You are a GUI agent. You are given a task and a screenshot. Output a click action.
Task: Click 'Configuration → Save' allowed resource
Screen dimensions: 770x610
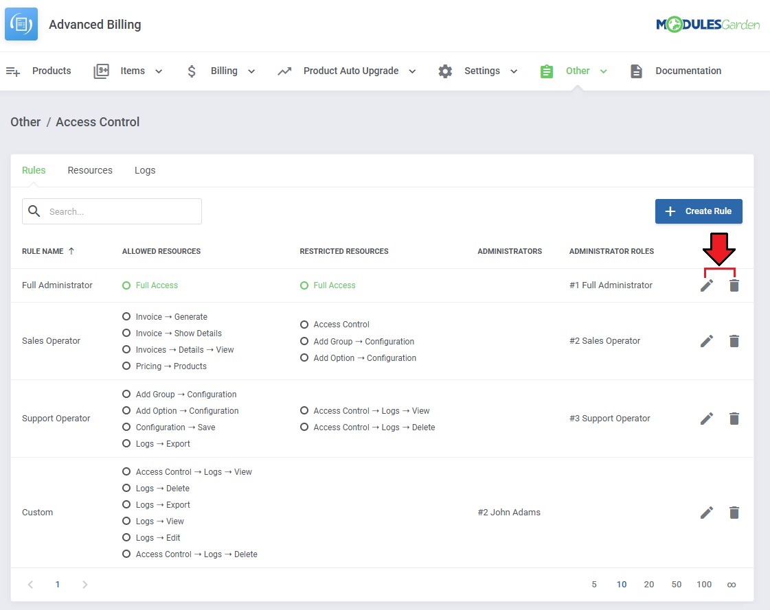pyautogui.click(x=175, y=427)
